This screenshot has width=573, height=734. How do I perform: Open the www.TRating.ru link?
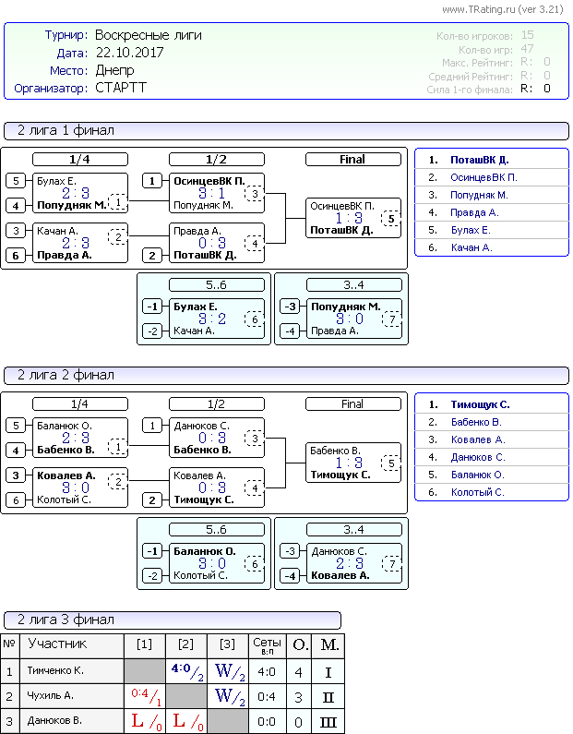tap(502, 9)
